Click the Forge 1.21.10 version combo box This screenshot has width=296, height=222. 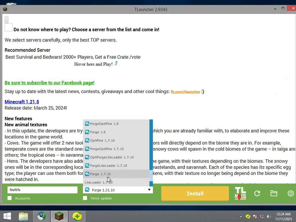tap(118, 190)
